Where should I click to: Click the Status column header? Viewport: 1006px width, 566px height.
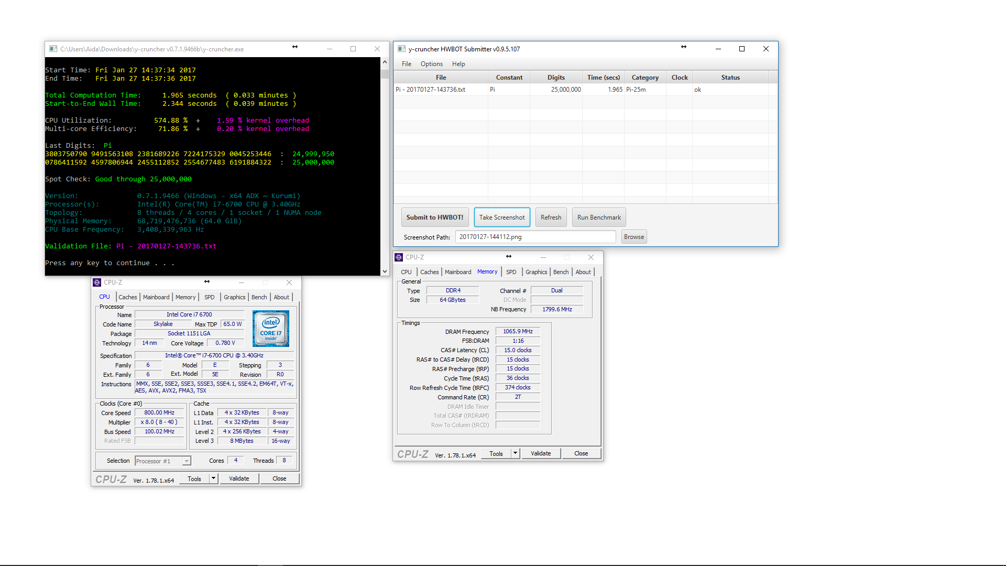point(730,78)
